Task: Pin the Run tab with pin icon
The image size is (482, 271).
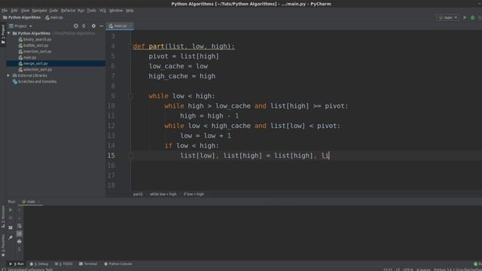Action: [x=11, y=238]
